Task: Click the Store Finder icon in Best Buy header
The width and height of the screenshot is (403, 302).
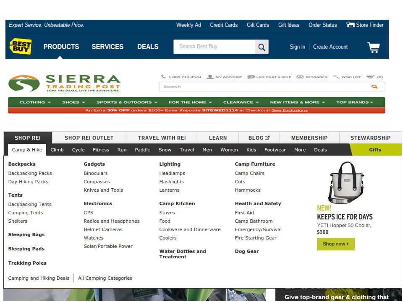Action: (x=350, y=25)
